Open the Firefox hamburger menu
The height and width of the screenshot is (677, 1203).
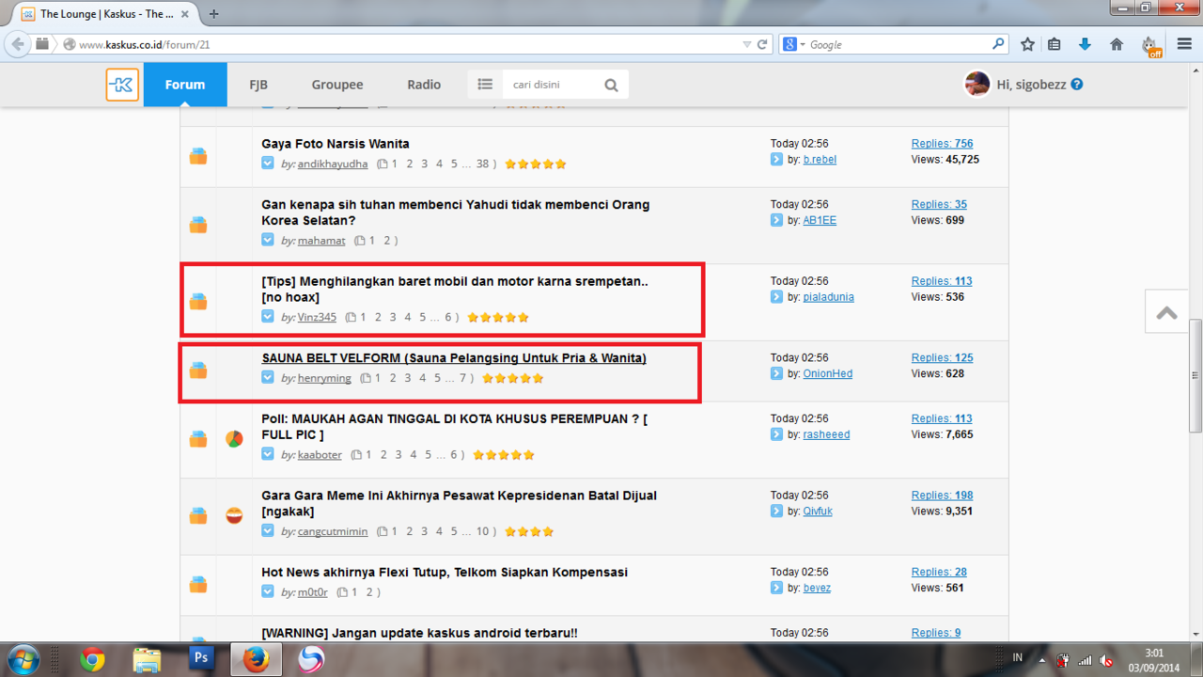pyautogui.click(x=1182, y=44)
